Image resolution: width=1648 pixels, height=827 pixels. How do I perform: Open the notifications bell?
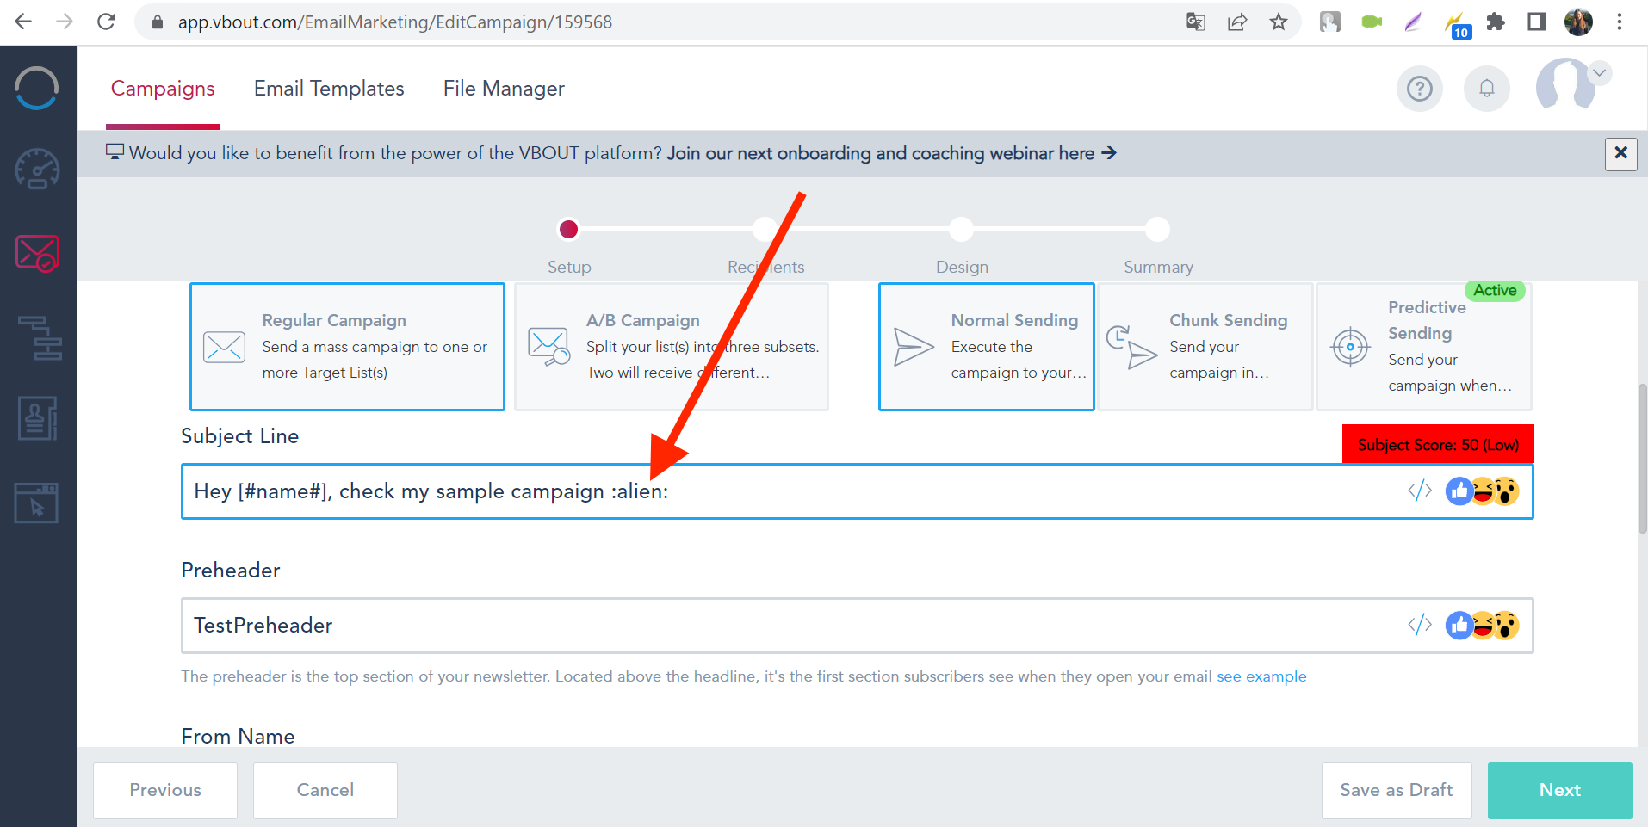1486,88
